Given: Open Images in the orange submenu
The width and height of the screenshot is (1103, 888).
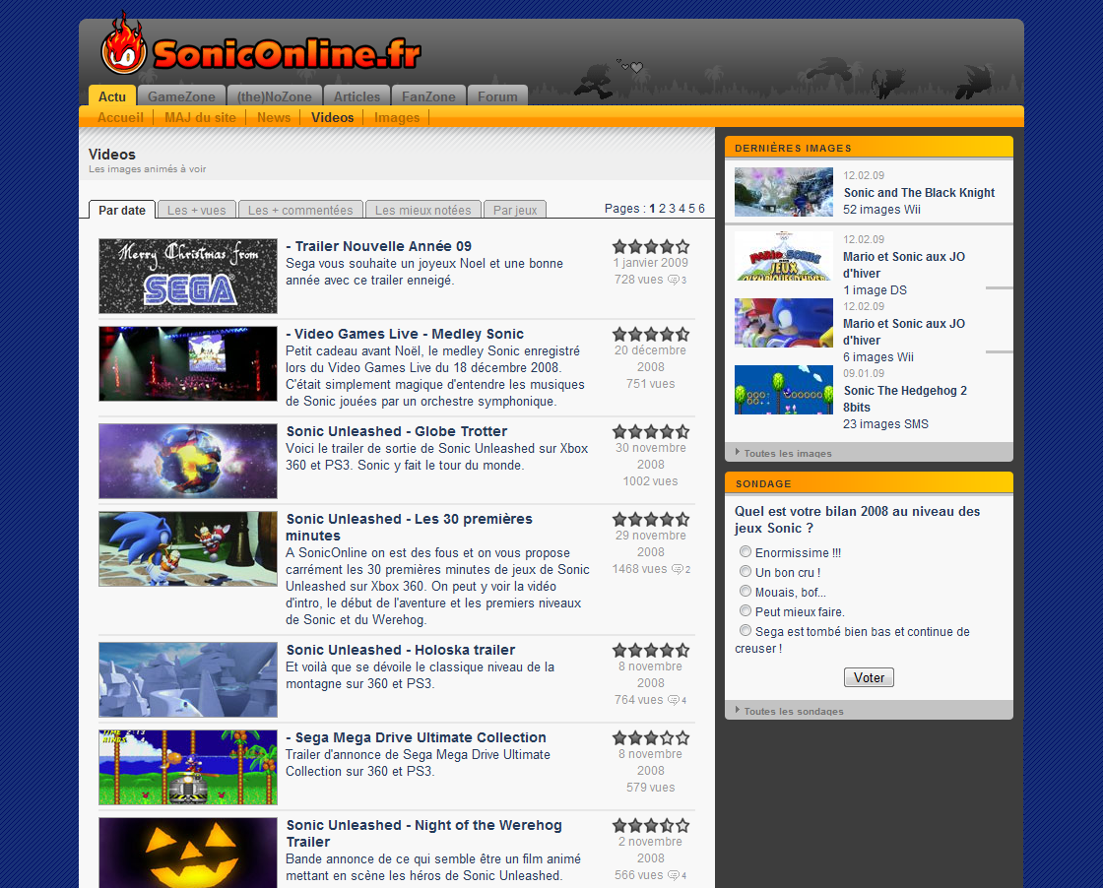Looking at the screenshot, I should click(397, 117).
